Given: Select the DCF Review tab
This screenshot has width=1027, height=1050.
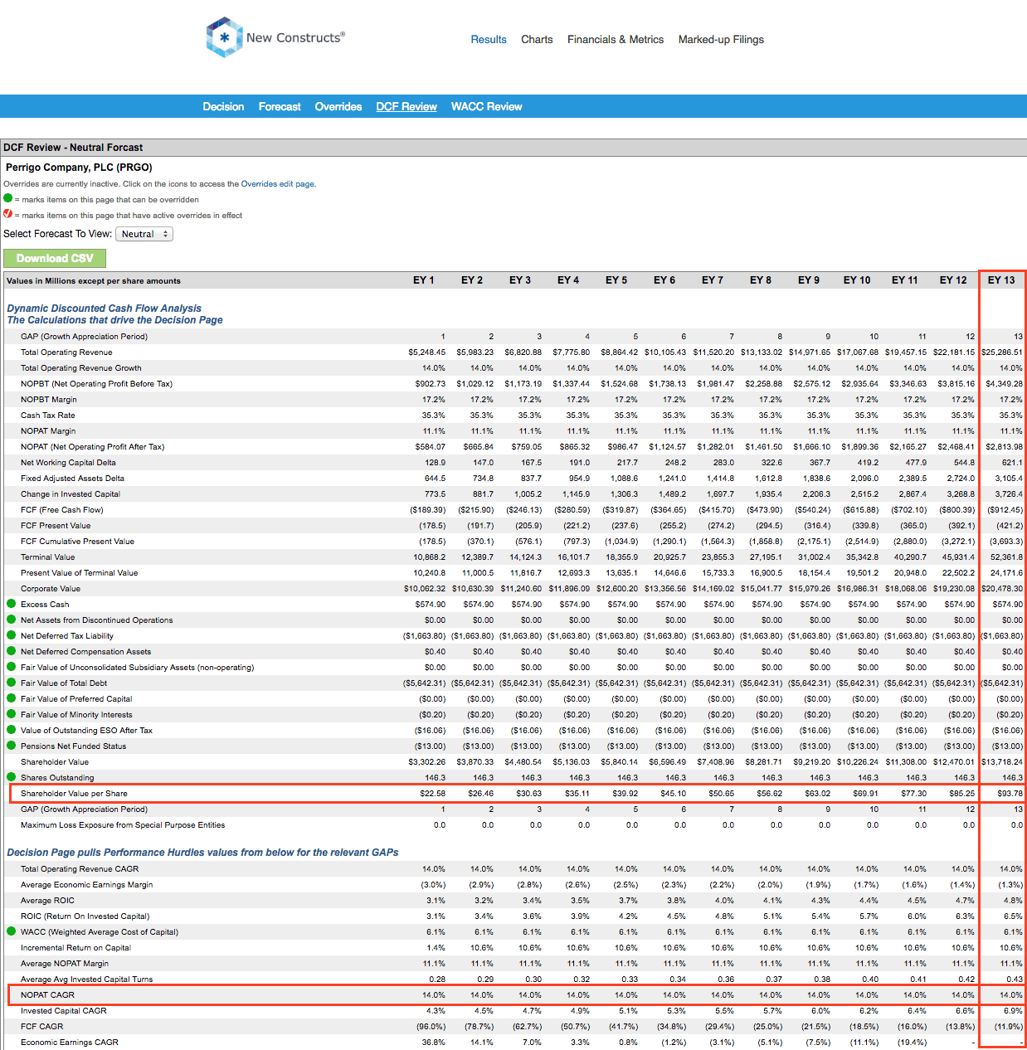Looking at the screenshot, I should pos(406,106).
